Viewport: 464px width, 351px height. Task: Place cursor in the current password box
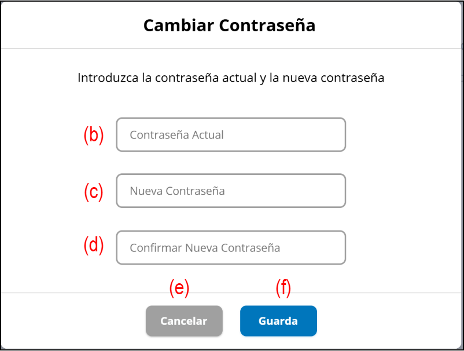pyautogui.click(x=231, y=135)
